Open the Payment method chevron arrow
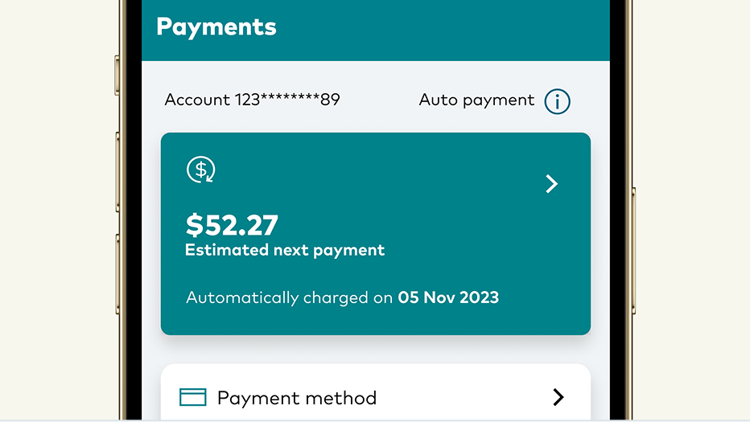Screen dimensions: 750x422 (x=558, y=397)
